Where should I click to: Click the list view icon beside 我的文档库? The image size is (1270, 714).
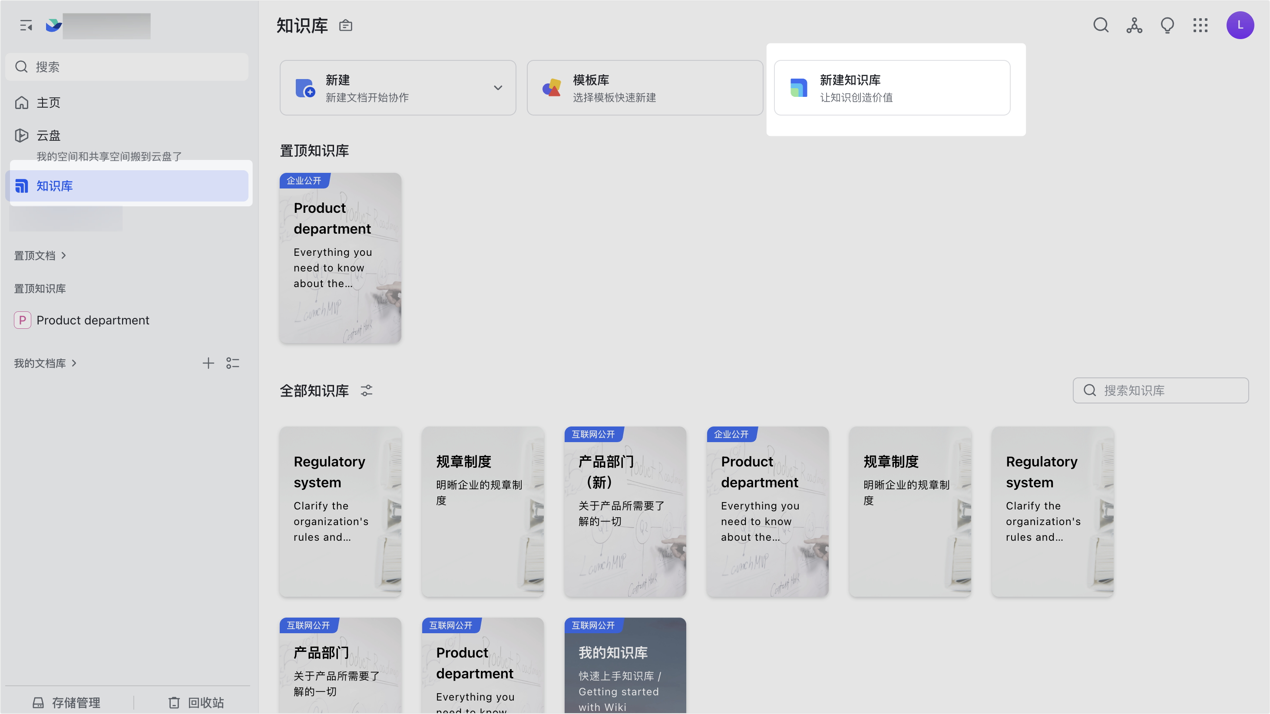point(233,364)
